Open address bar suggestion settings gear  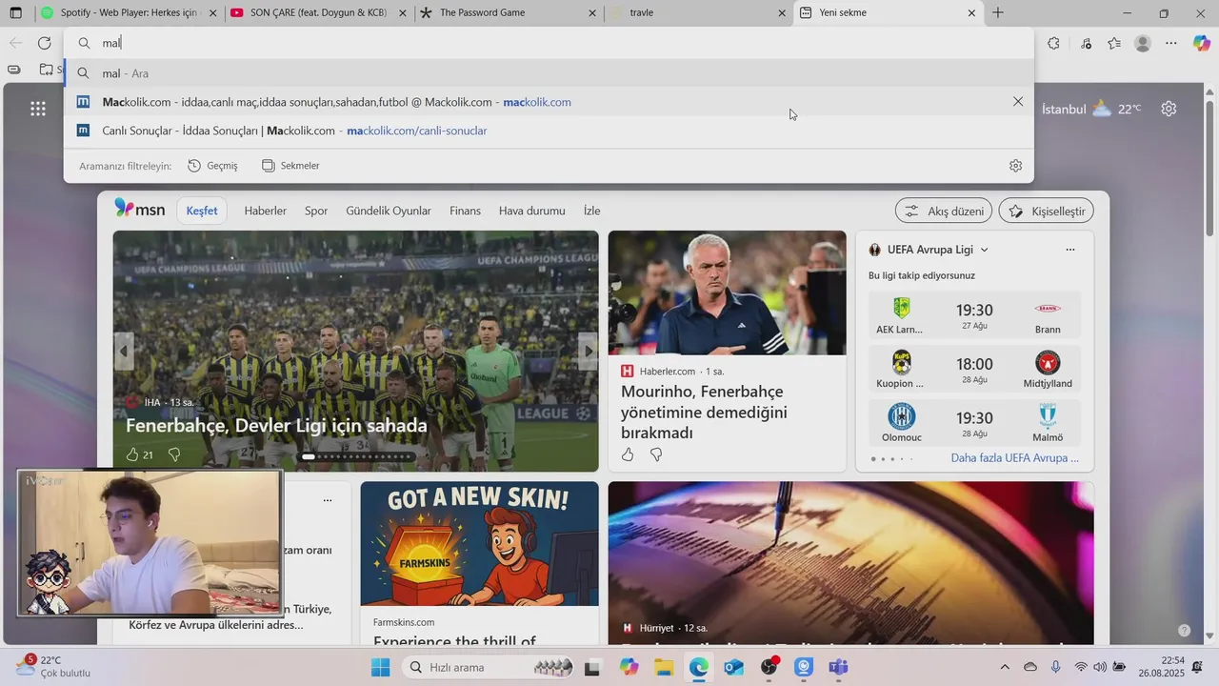click(x=1015, y=166)
